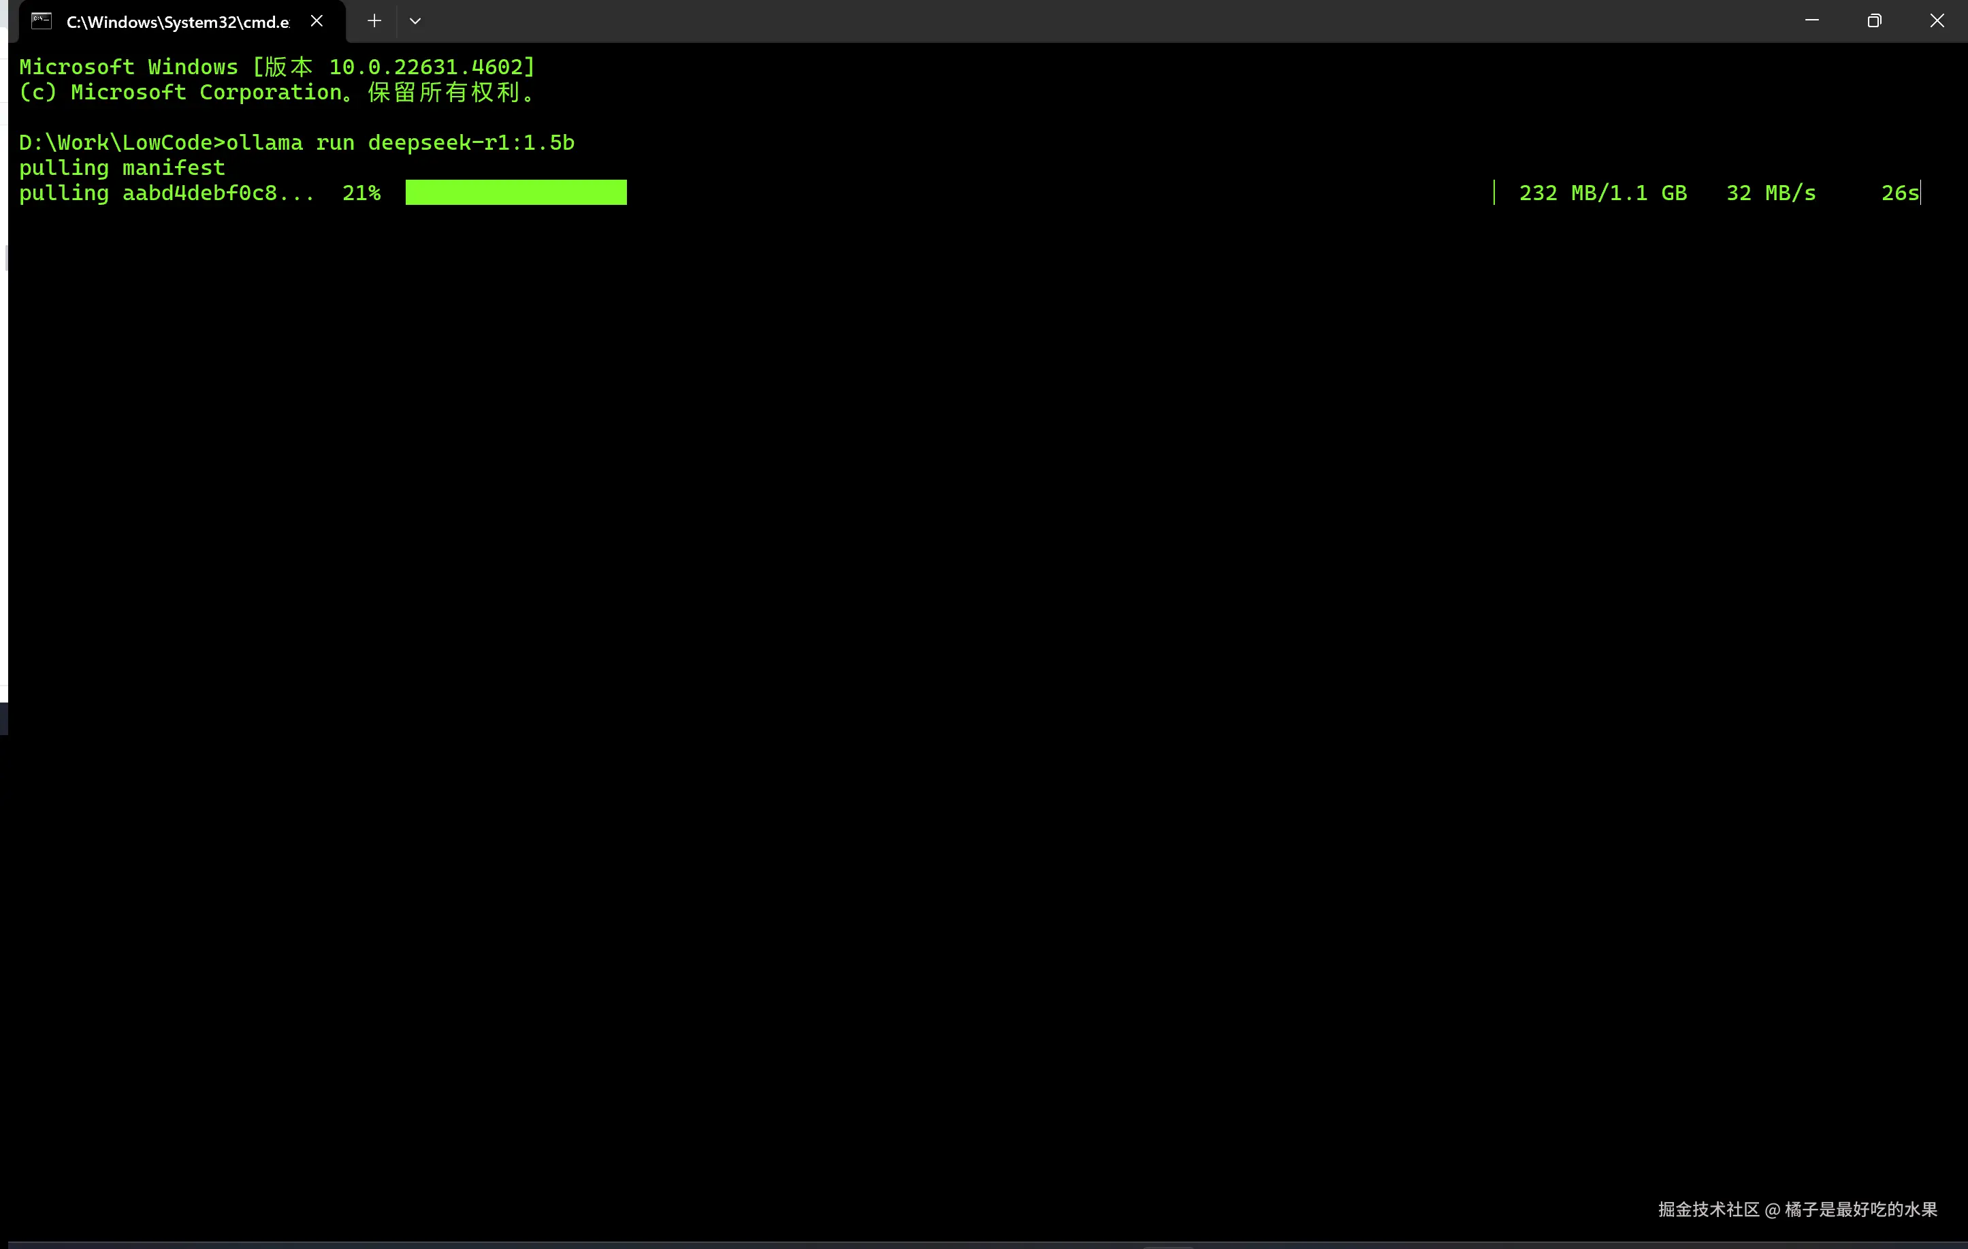Click the 32 MB/s download speed

pyautogui.click(x=1770, y=193)
